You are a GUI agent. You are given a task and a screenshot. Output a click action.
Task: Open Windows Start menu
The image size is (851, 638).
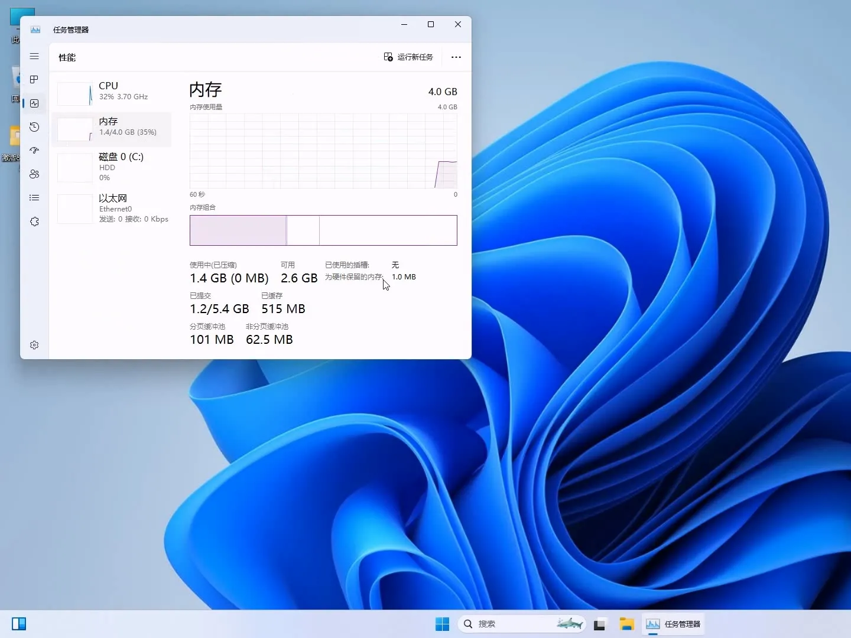tap(442, 624)
